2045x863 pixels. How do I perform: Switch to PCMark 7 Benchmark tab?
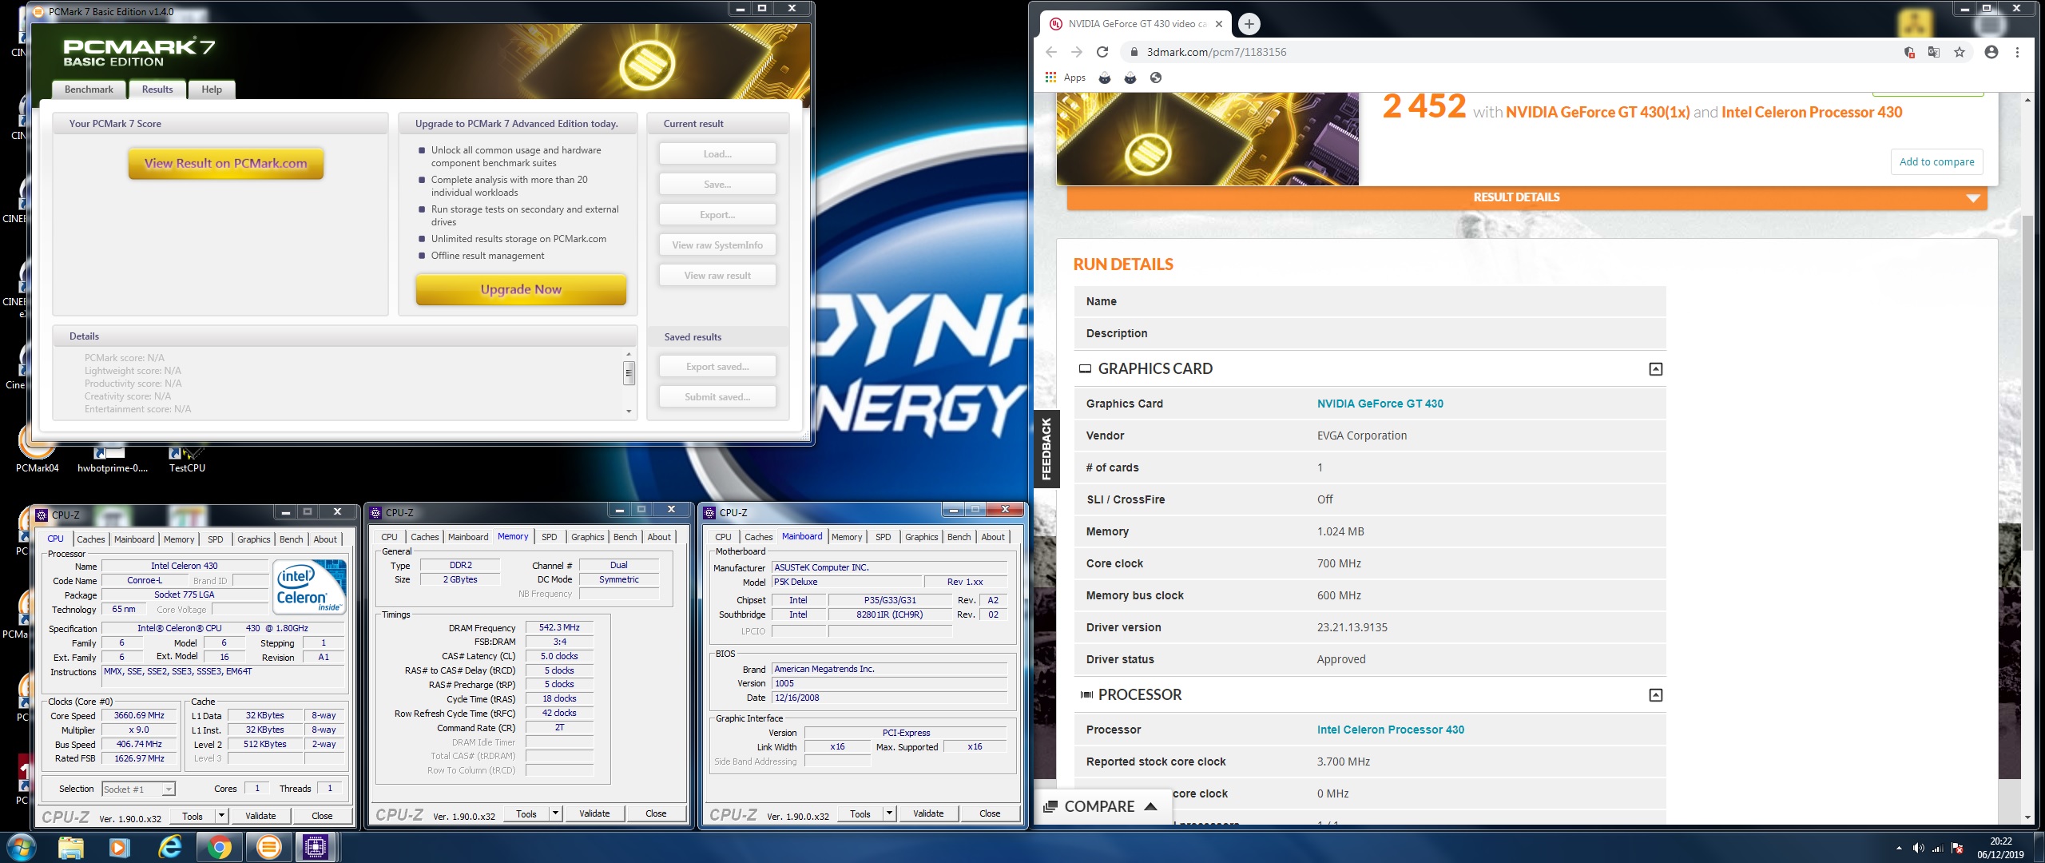(89, 89)
